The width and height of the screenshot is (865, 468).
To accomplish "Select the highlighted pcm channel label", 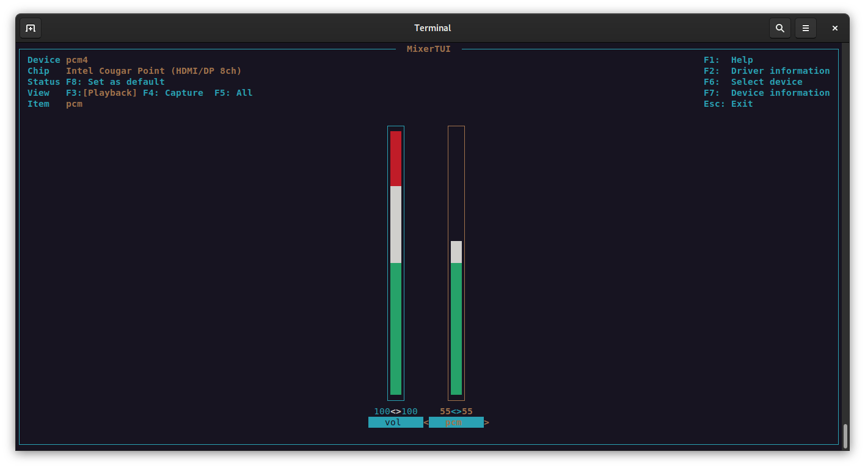I will (456, 422).
